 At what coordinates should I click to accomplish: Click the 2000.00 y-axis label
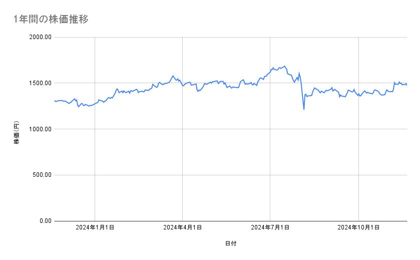tap(40, 37)
